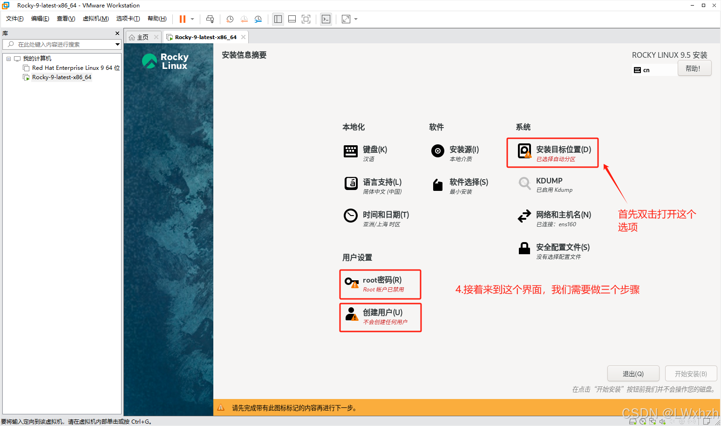This screenshot has width=721, height=426.
Task: Click stretch guest display icon
Action: (x=346, y=19)
